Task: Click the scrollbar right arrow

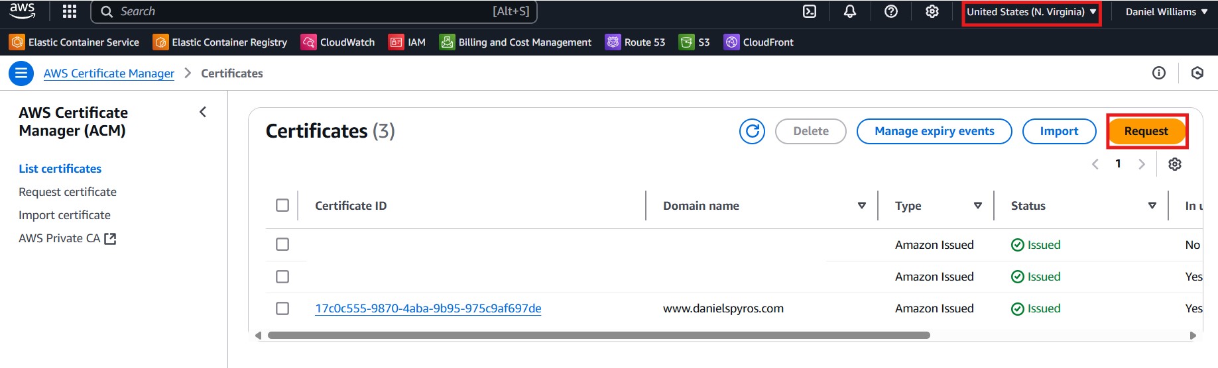Action: [1193, 336]
